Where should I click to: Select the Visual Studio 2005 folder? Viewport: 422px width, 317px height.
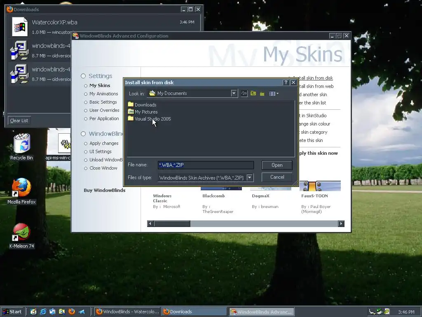click(x=149, y=118)
